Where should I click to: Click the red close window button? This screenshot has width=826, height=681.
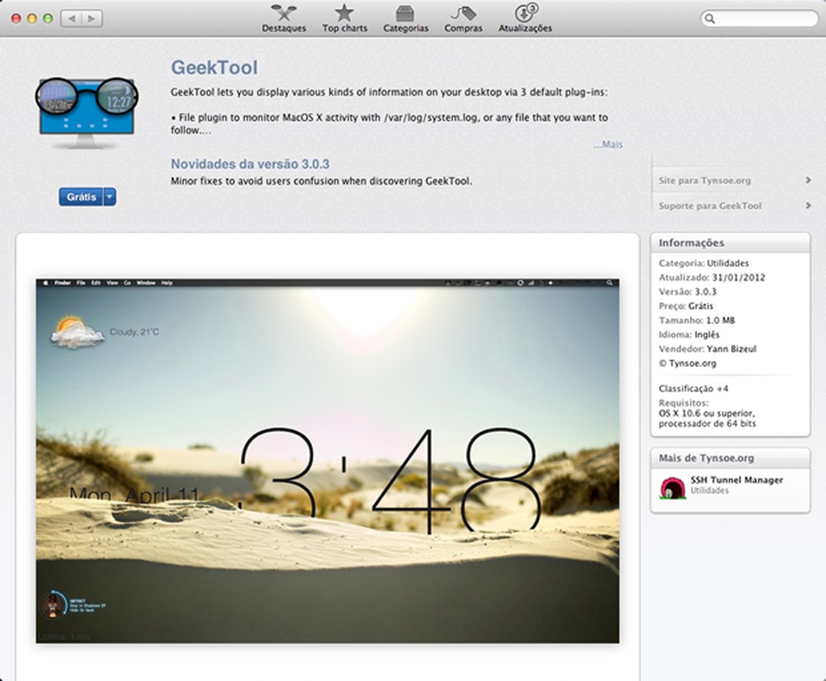click(16, 18)
